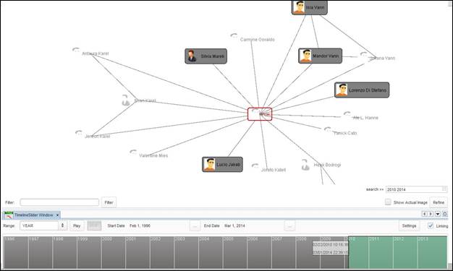The height and width of the screenshot is (271, 453).
Task: Open the Range YEAR dropdown
Action: click(x=43, y=225)
